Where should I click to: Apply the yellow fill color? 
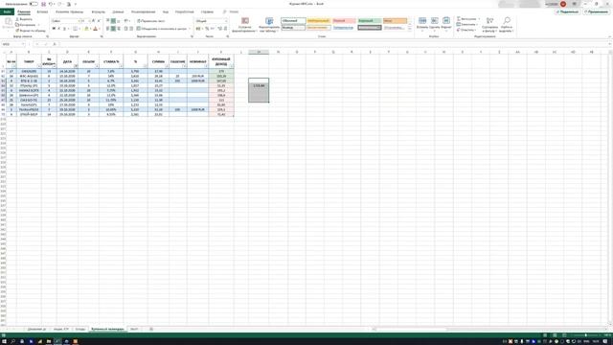[x=86, y=29]
